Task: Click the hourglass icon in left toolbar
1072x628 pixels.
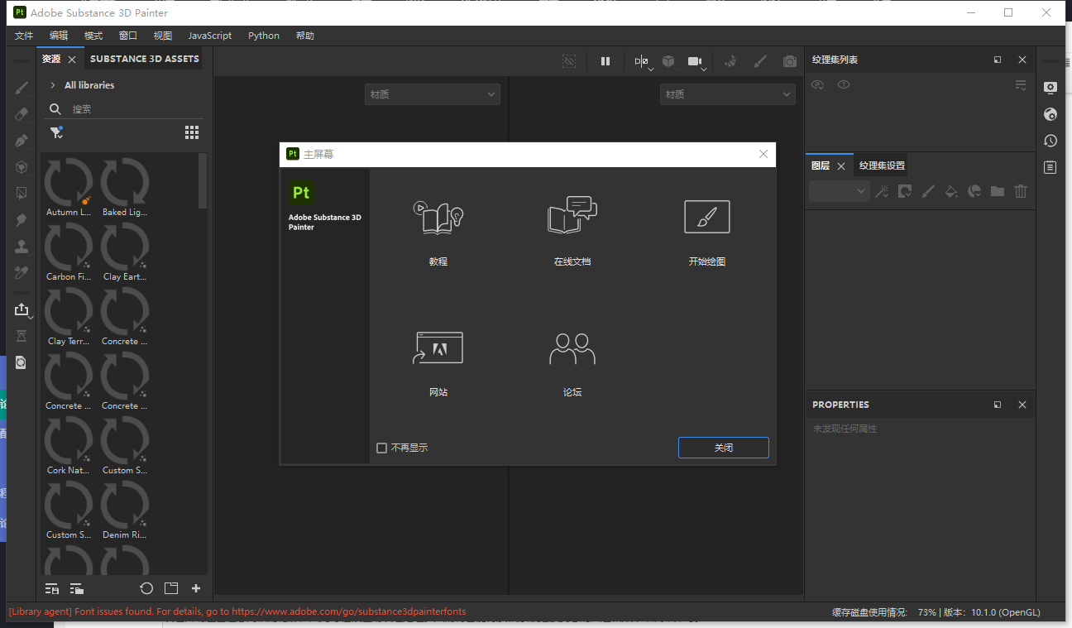Action: click(22, 336)
